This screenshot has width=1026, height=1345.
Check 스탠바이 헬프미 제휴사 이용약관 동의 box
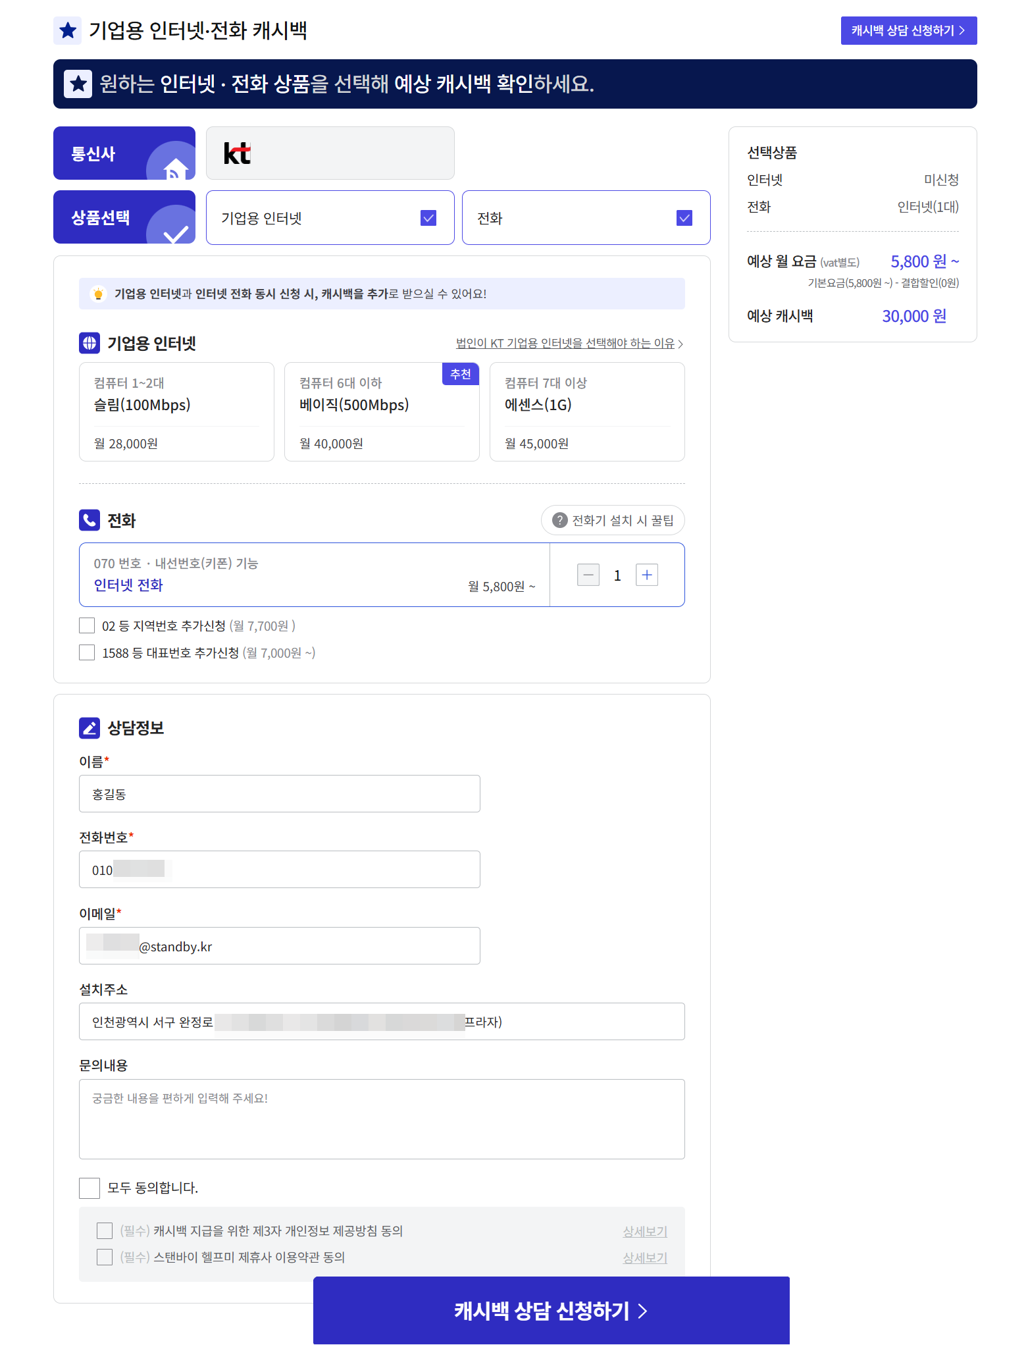(105, 1257)
